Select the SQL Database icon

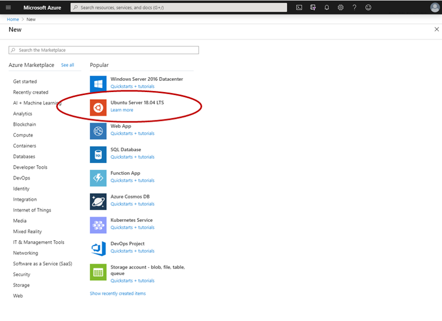pyautogui.click(x=98, y=154)
